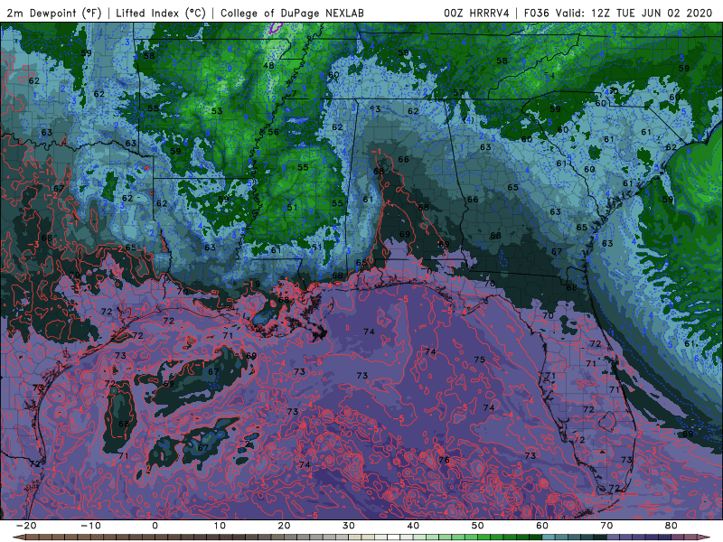Click the magenta contour at the top edge
Image resolution: width=723 pixels, height=542 pixels.
click(x=276, y=27)
